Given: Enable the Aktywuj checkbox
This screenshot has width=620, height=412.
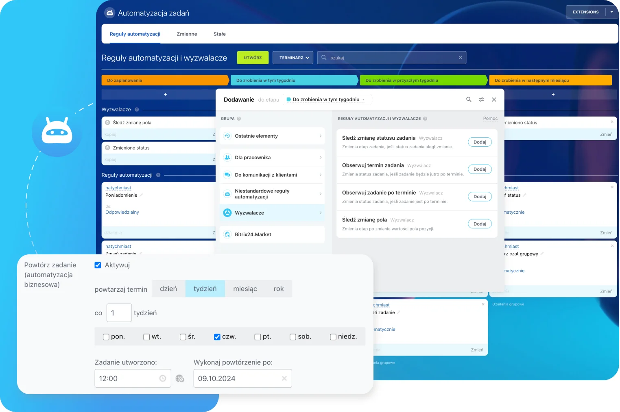Looking at the screenshot, I should click(x=98, y=265).
